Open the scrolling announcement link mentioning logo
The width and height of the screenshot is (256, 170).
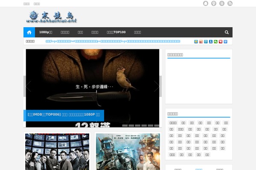tap(113, 41)
